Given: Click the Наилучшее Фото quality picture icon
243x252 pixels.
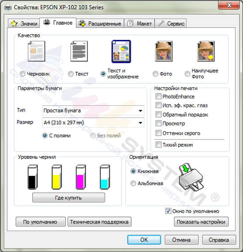Looking at the screenshot, I should [206, 51].
